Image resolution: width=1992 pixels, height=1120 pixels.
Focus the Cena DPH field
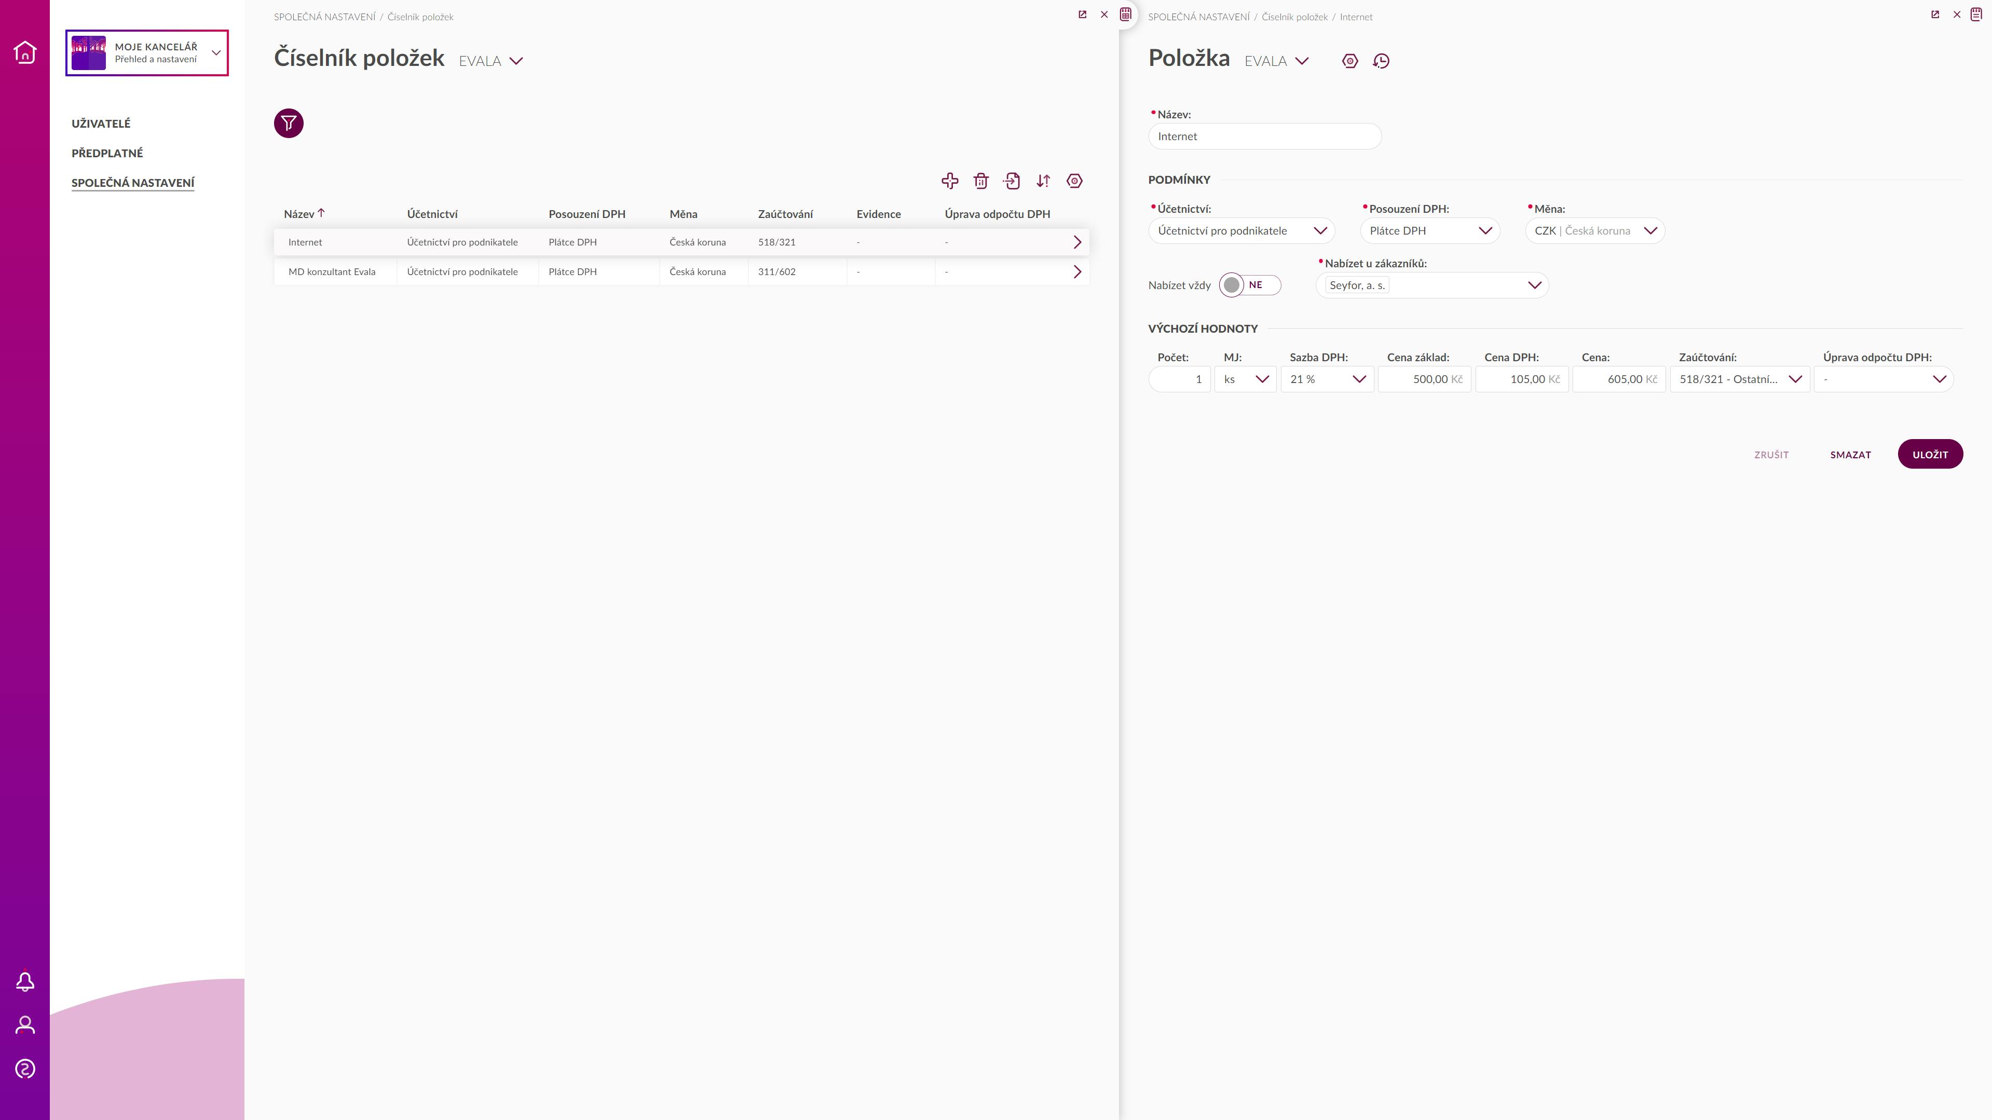[x=1522, y=379]
